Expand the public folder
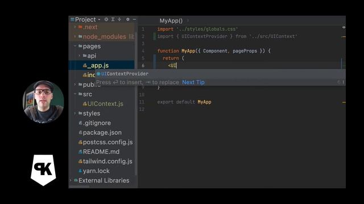This screenshot has width=364, height=204. pyautogui.click(x=75, y=84)
